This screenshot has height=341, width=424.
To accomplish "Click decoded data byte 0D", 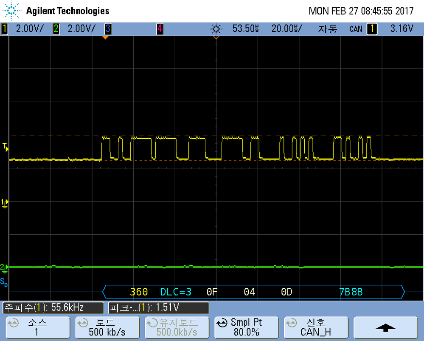I will (x=286, y=292).
